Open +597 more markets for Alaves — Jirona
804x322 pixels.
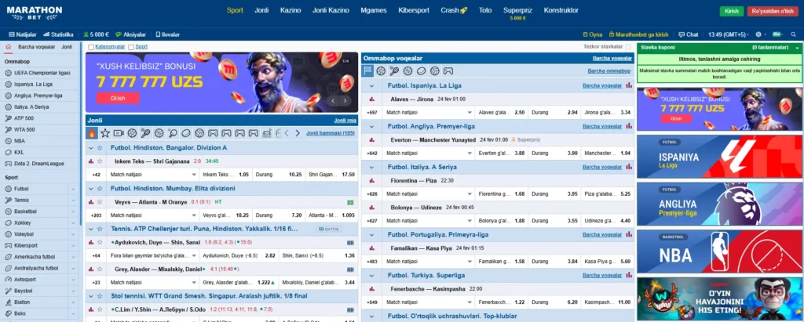coord(371,112)
